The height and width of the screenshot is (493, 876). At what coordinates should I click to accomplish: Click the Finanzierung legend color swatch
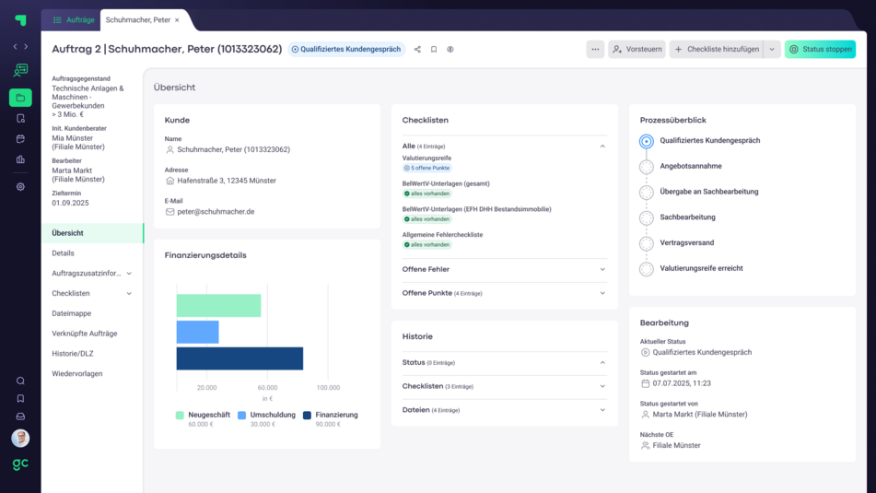click(307, 415)
